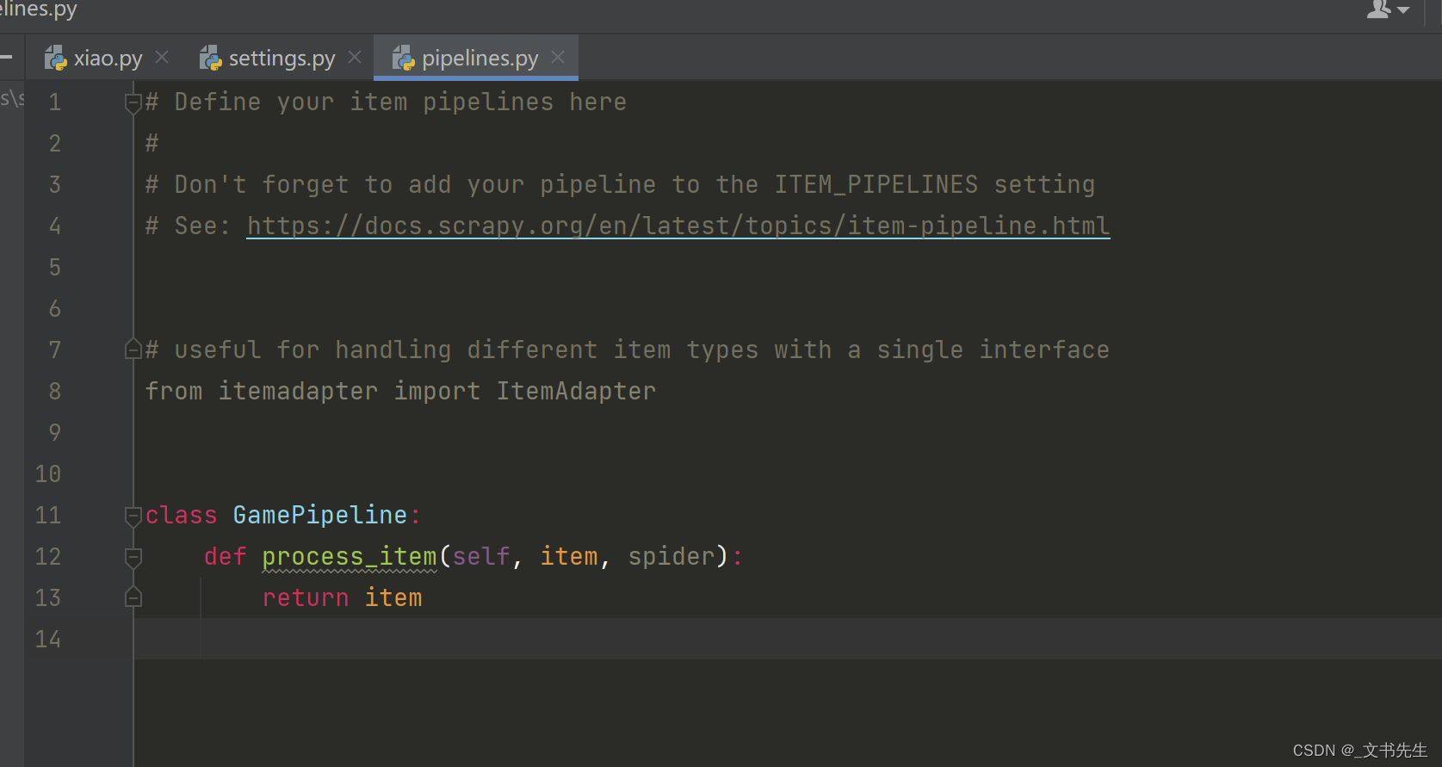Open the user account dropdown

click(x=1388, y=9)
